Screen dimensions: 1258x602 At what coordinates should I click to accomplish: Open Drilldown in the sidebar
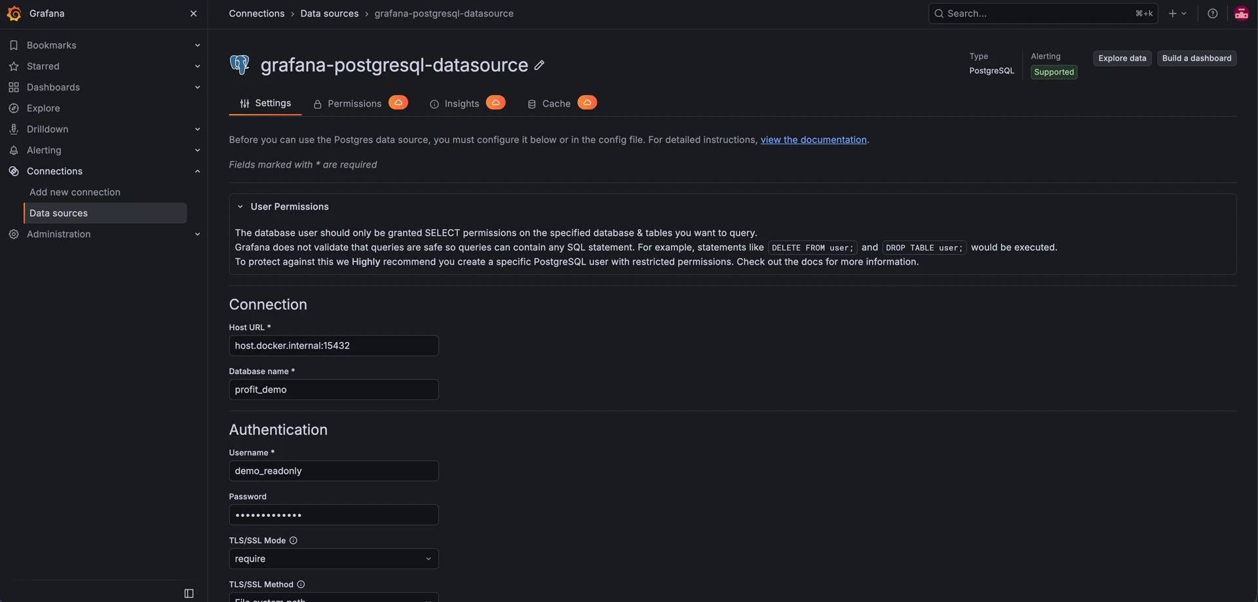coord(47,129)
